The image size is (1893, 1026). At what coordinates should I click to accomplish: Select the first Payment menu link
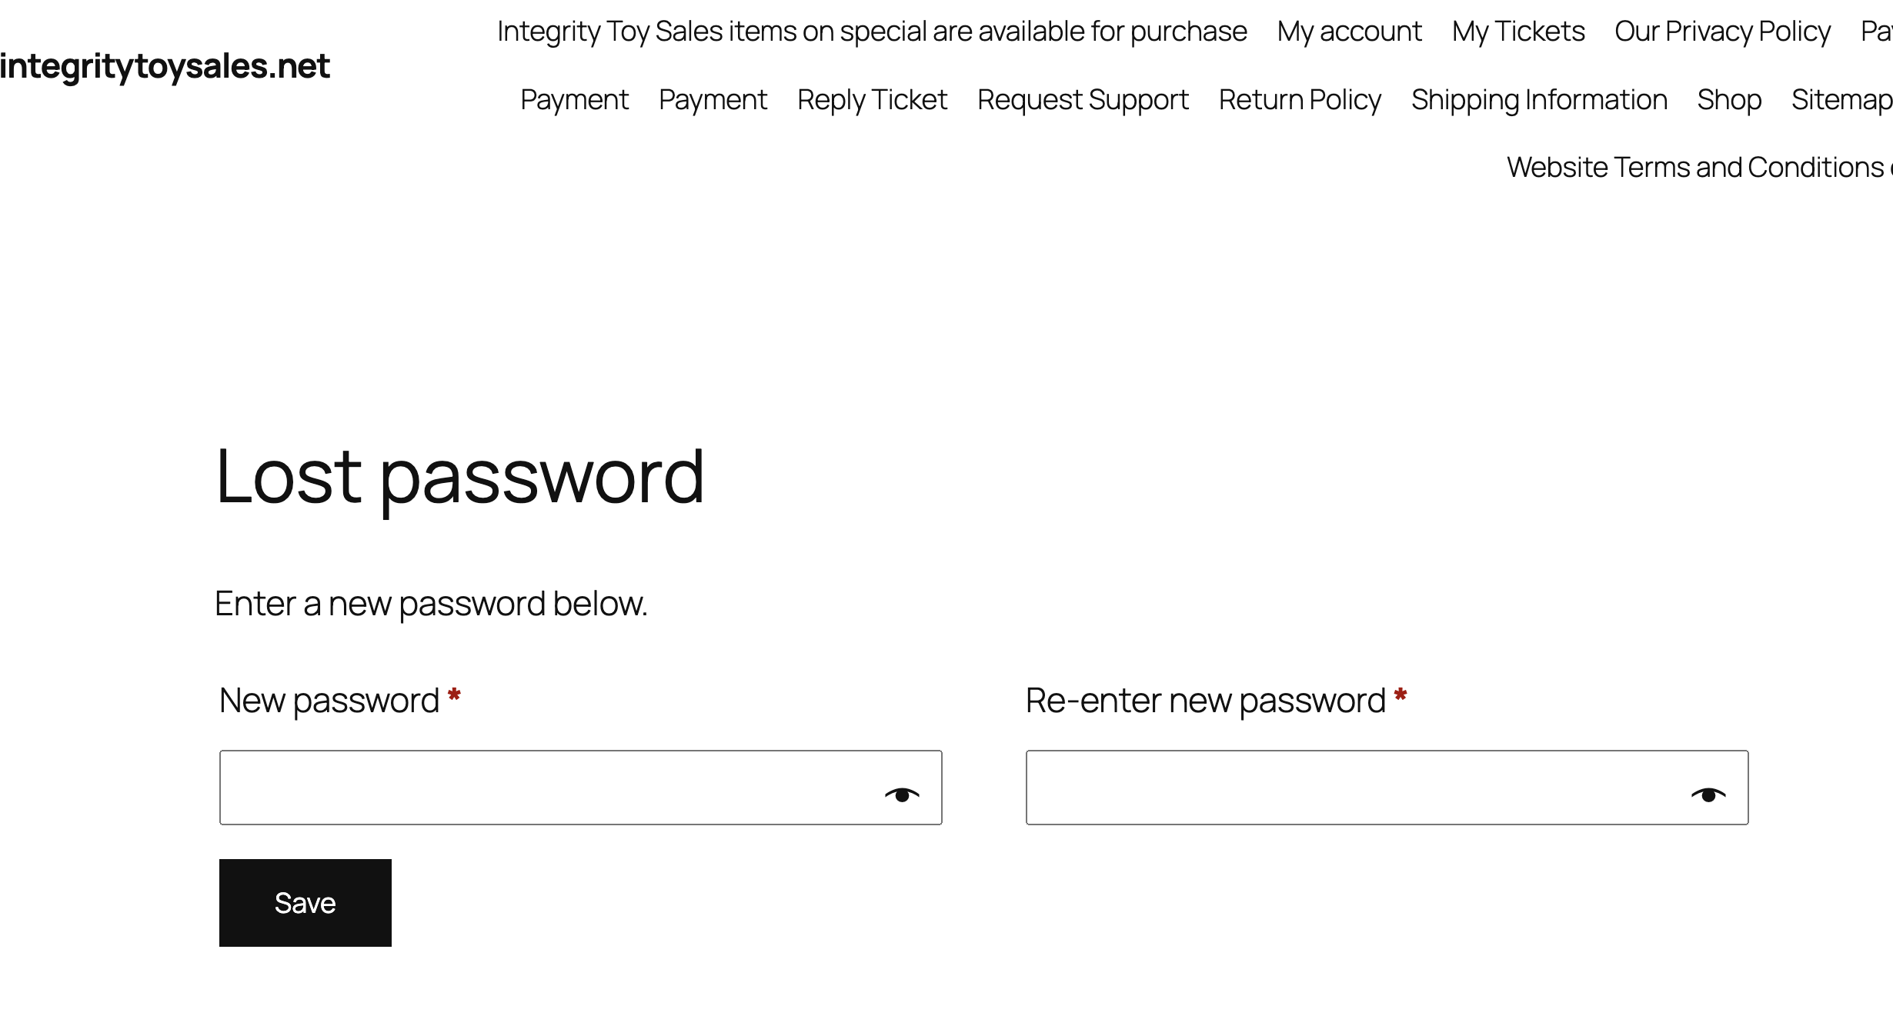pos(574,100)
